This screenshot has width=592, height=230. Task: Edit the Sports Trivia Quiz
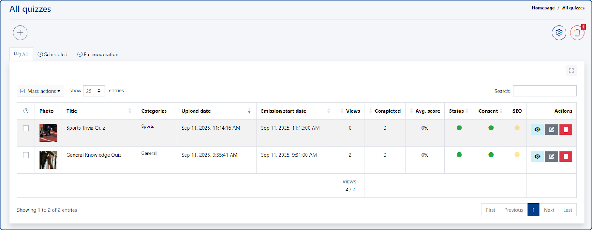coord(551,130)
